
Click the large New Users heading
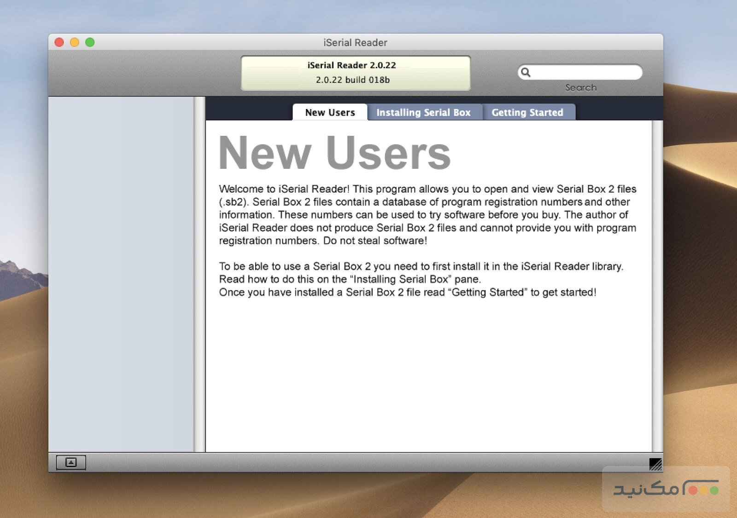coord(335,153)
